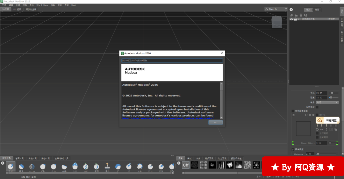Check the use stamp image checkbox
Image resolution: width=344 pixels, height=179 pixels.
(x=293, y=111)
